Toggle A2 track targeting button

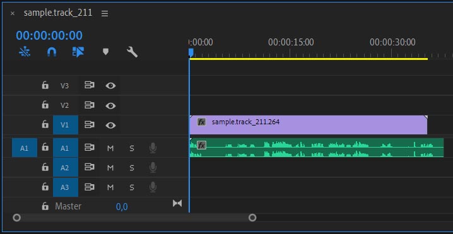pyautogui.click(x=66, y=168)
